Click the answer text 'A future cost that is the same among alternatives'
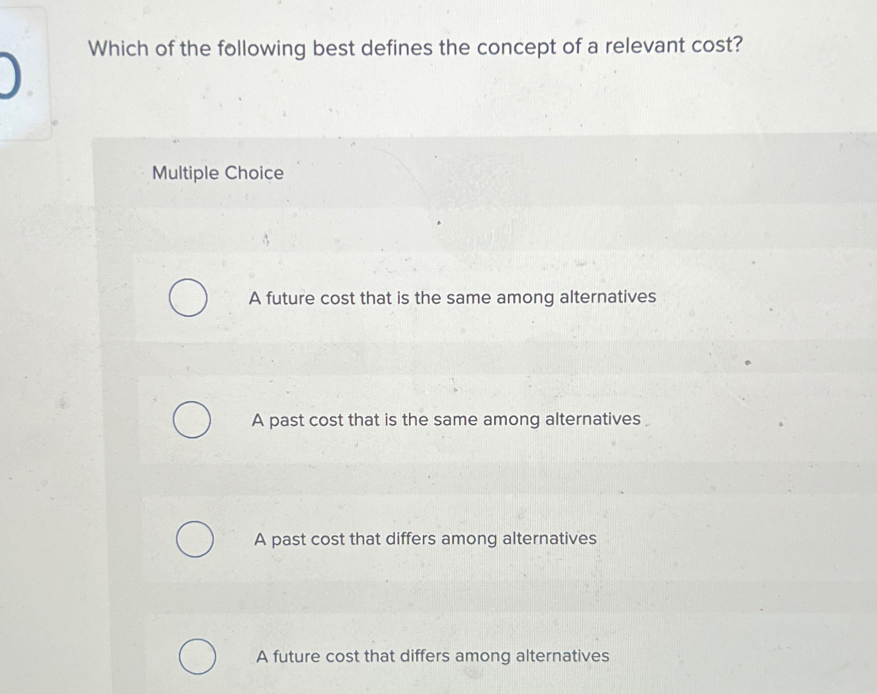Viewport: 877px width, 694px height. tap(454, 298)
